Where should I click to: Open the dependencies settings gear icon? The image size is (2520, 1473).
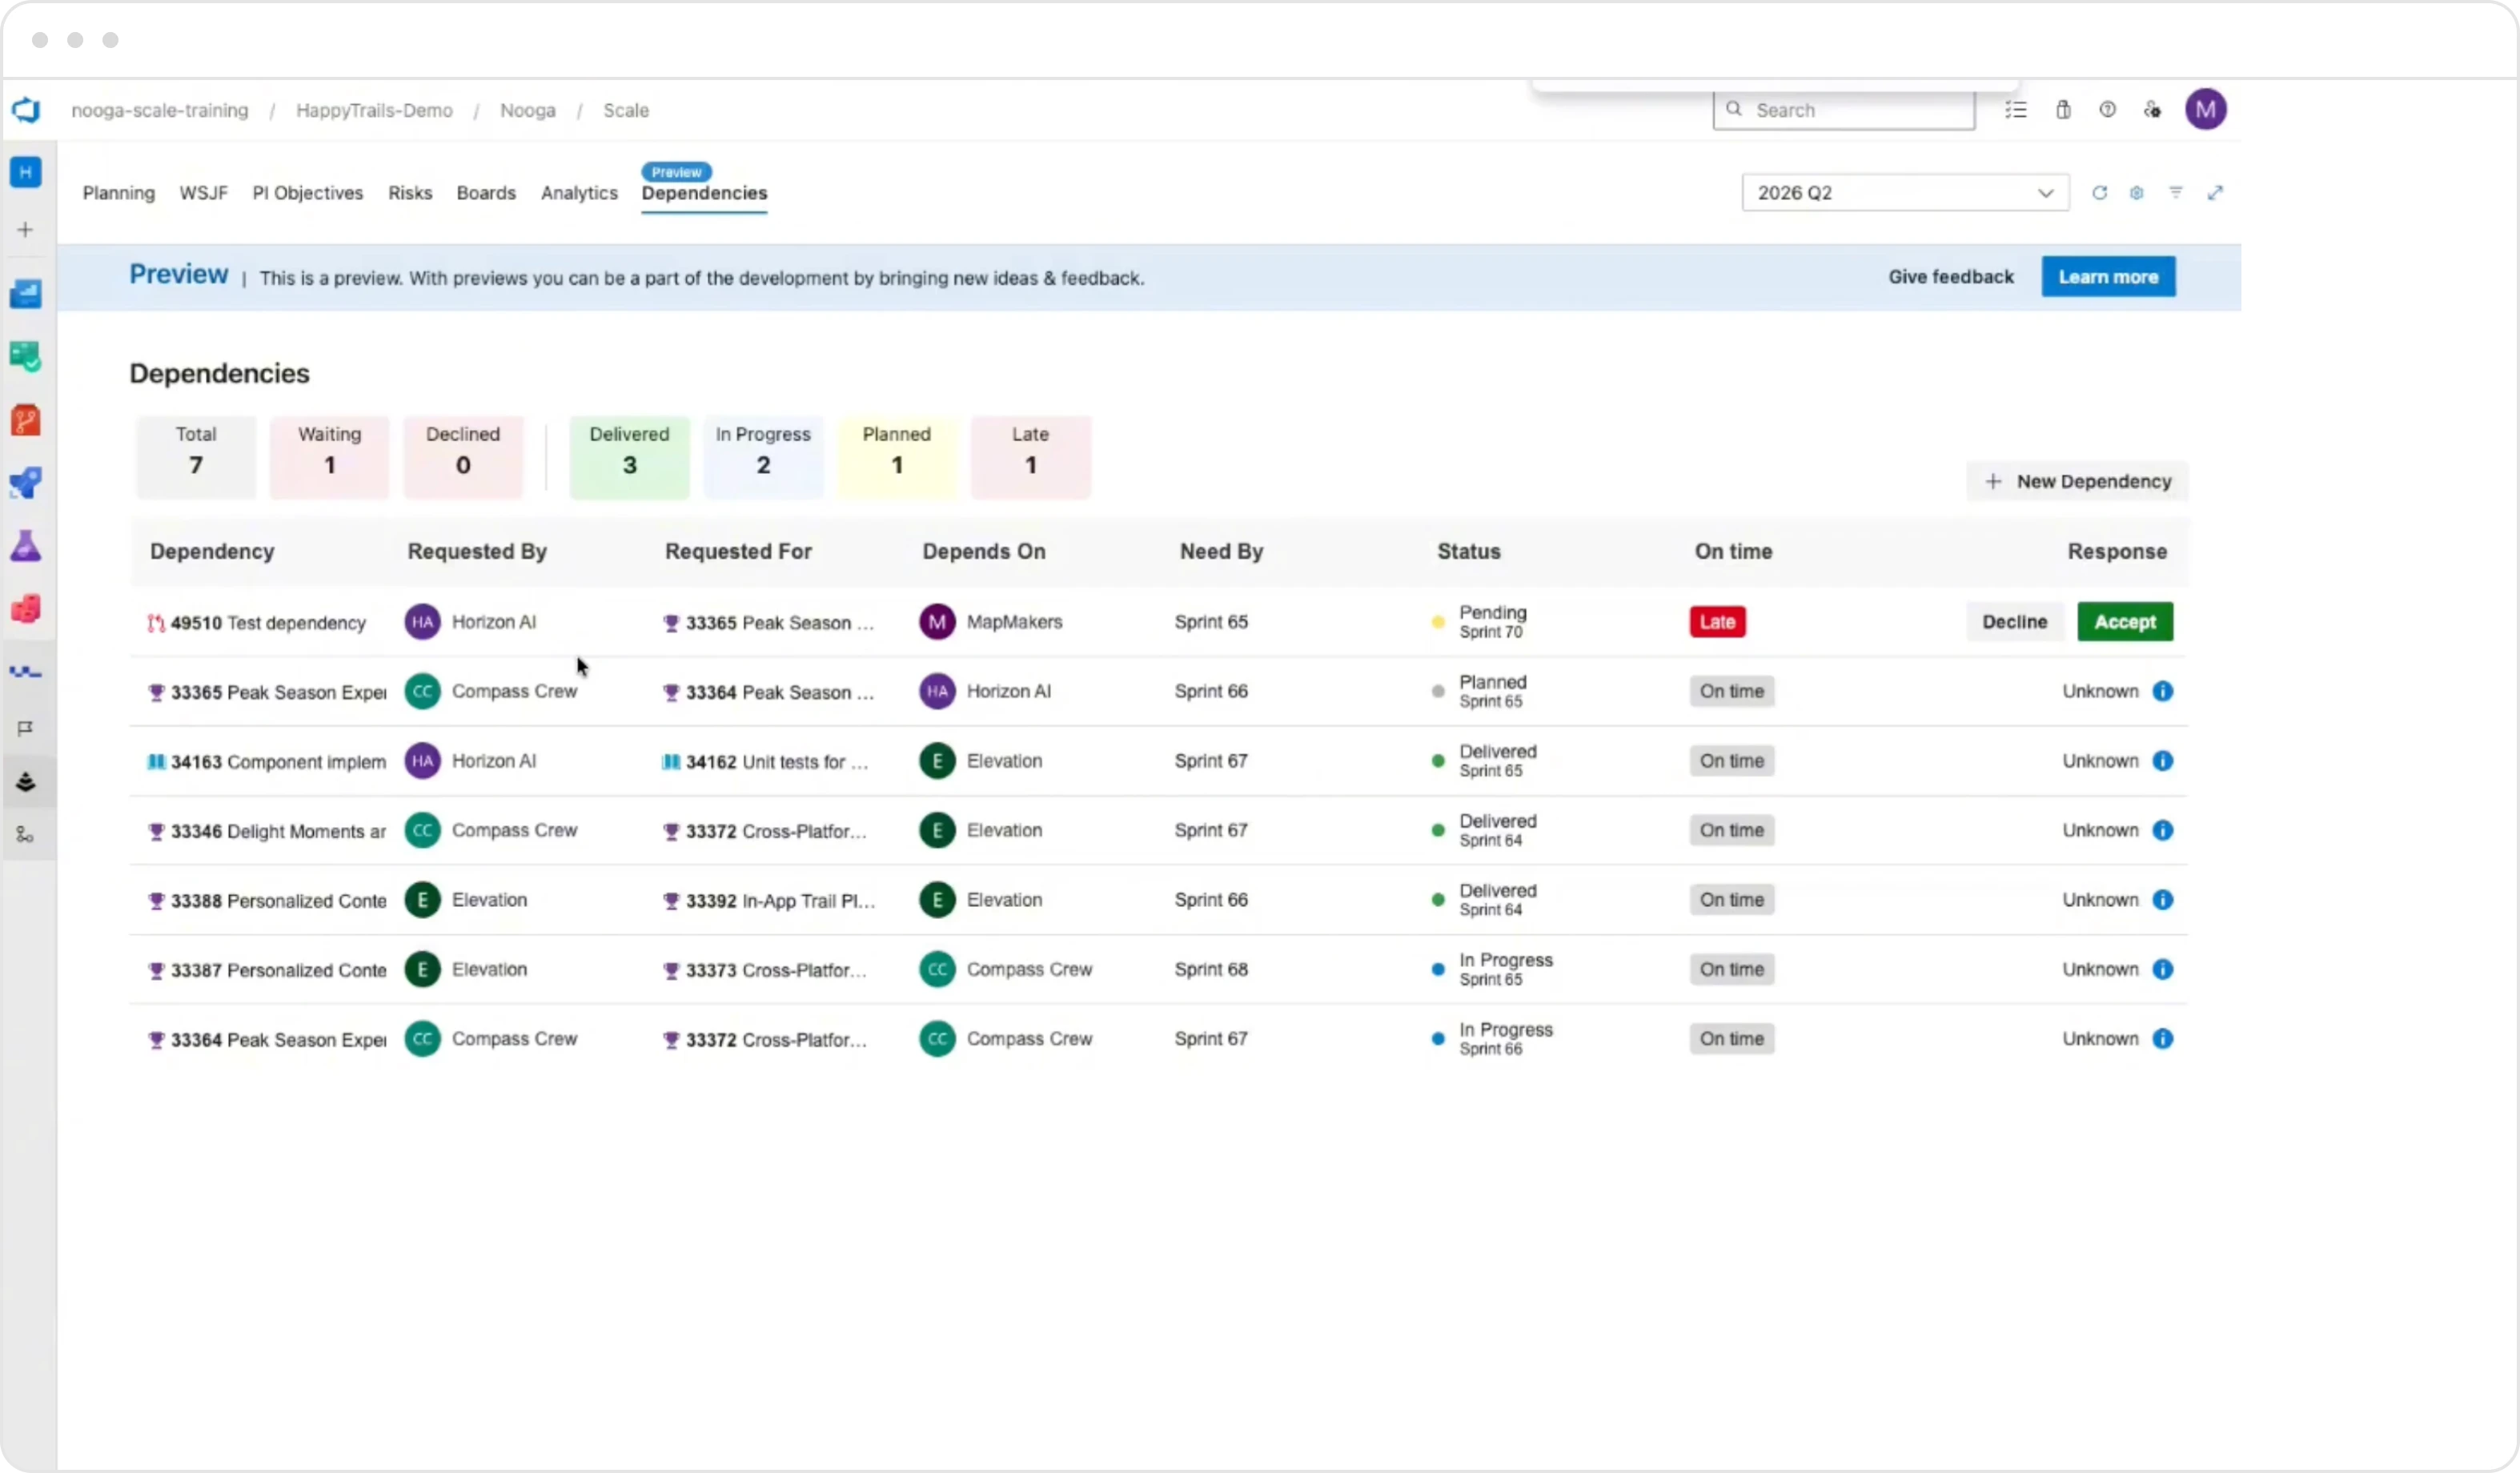tap(2136, 193)
